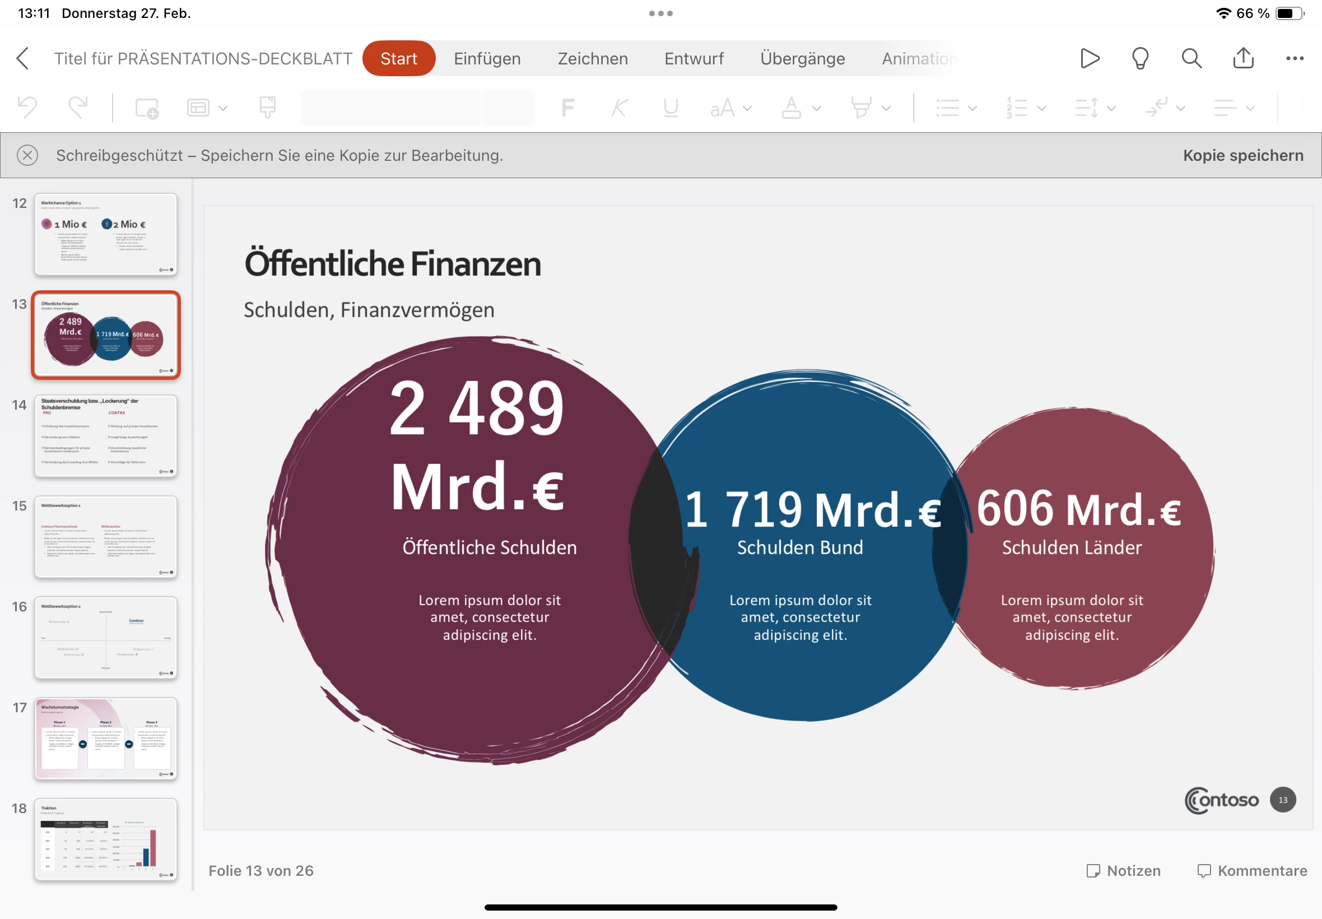Click the new slide icon
Screen dimensions: 1322x919
[147, 108]
